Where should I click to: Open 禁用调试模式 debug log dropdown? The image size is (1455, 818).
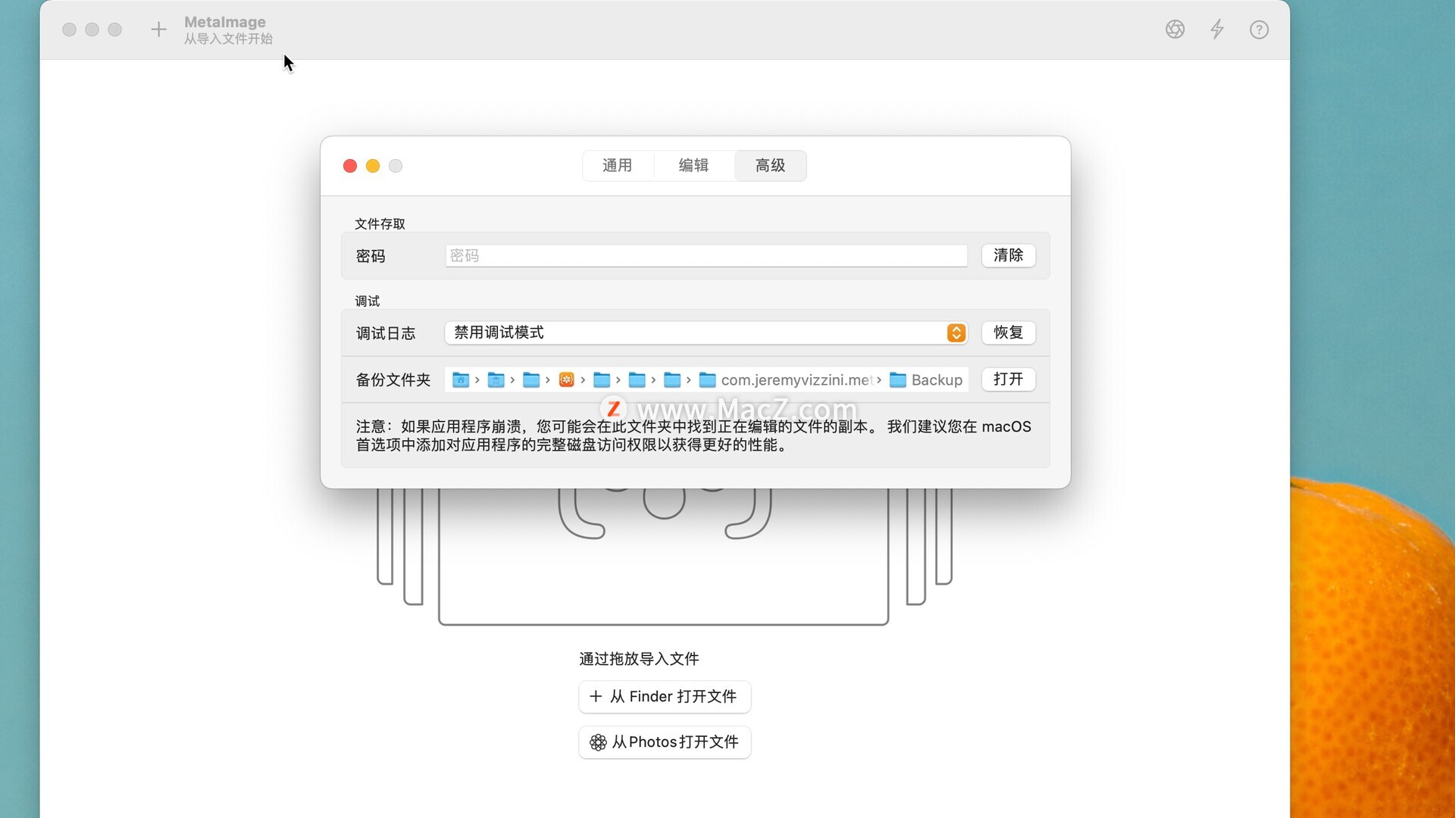706,333
